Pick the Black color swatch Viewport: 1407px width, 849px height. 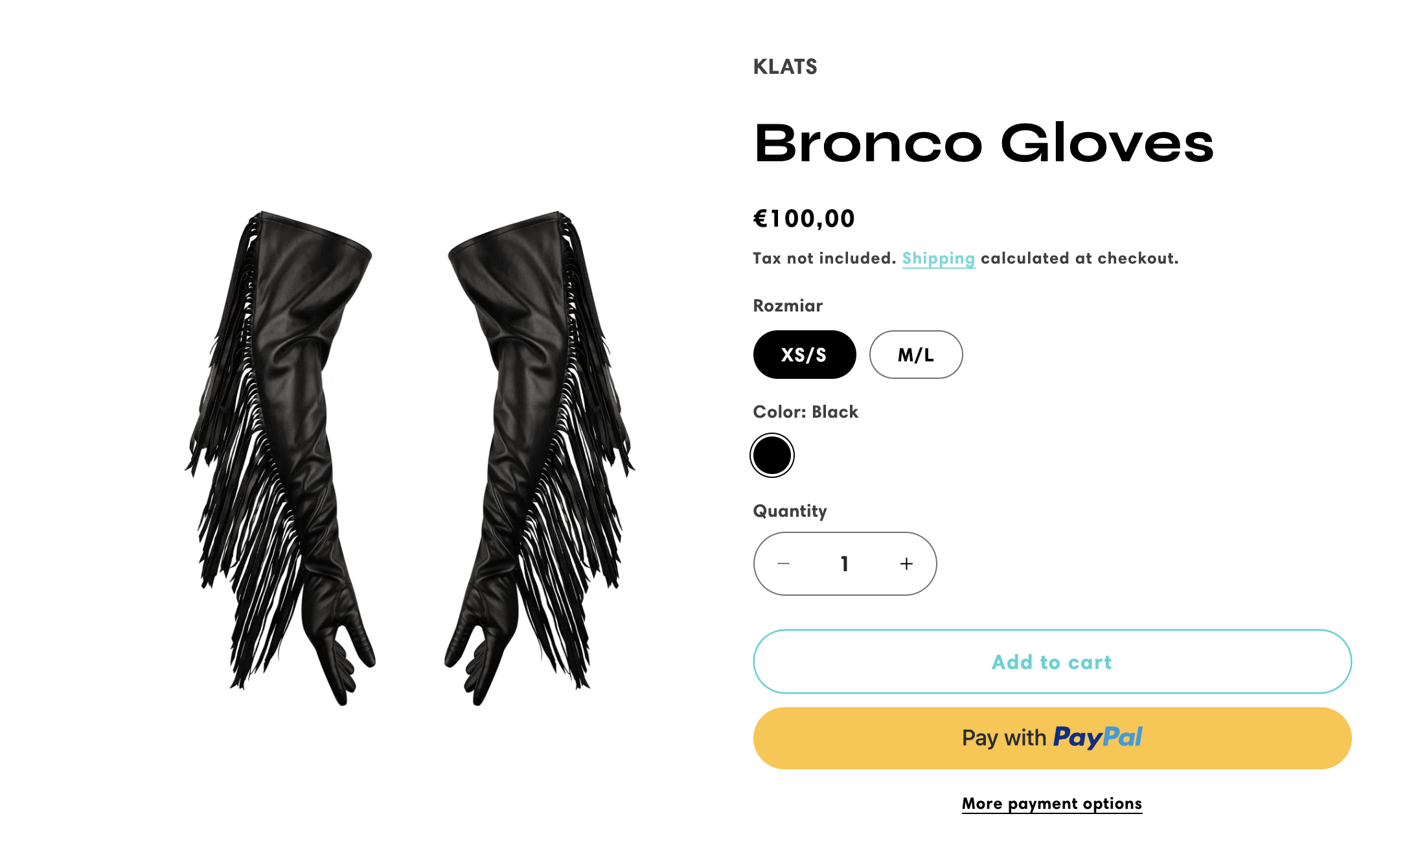[772, 455]
